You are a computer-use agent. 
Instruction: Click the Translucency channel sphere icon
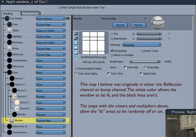pyautogui.click(x=9, y=132)
